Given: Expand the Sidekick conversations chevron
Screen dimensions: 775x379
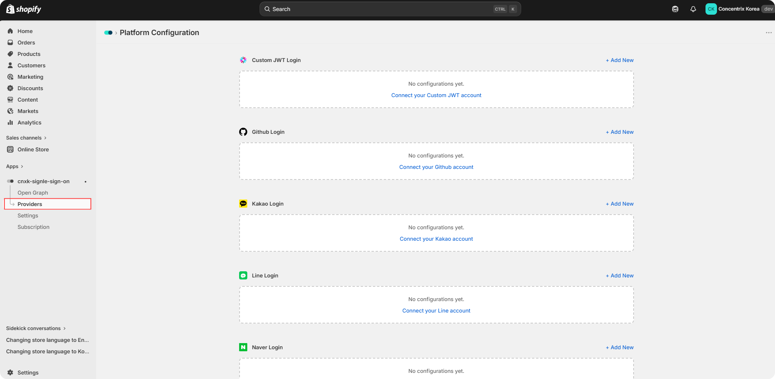Looking at the screenshot, I should point(65,328).
